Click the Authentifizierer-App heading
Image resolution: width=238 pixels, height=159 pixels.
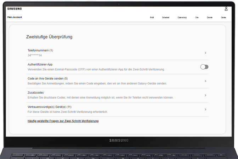tap(40, 65)
